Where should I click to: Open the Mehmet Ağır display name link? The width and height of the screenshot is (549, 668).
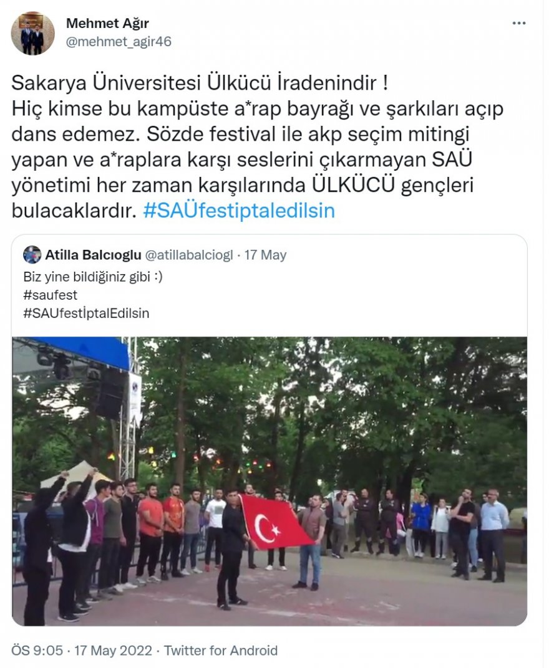click(107, 23)
